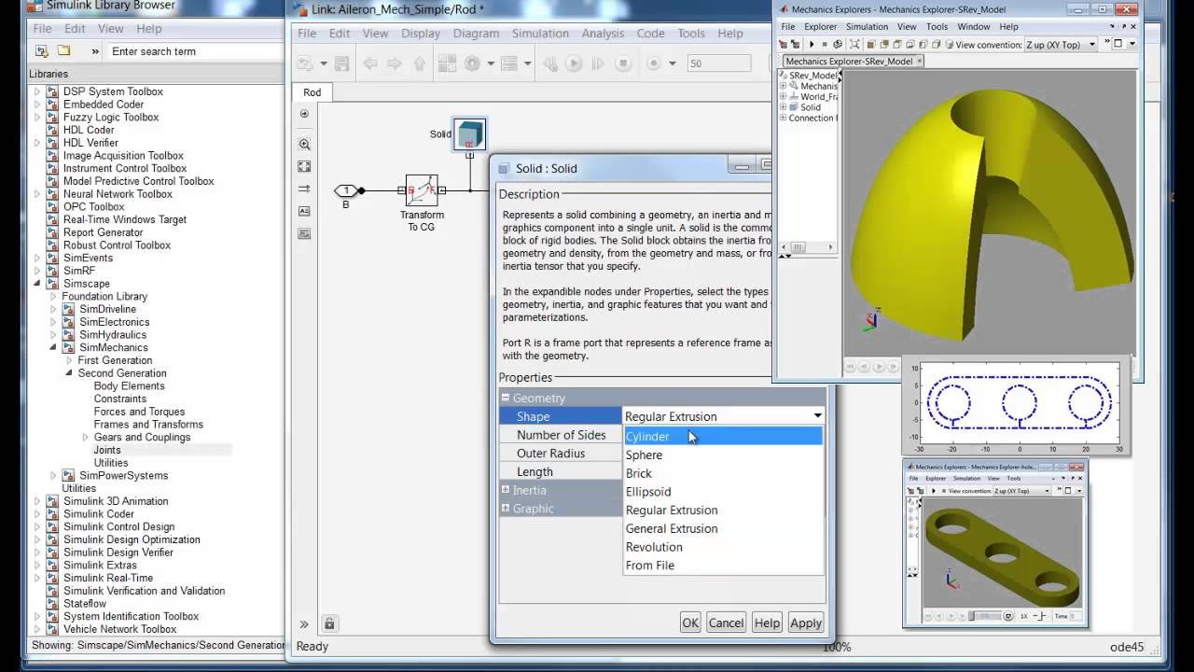The width and height of the screenshot is (1194, 672).
Task: Open Model Configuration Parameters gear icon
Action: [473, 63]
